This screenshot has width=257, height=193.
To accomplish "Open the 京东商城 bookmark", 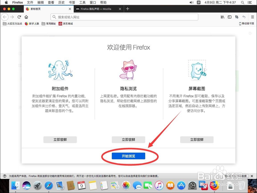I will coord(66,24).
